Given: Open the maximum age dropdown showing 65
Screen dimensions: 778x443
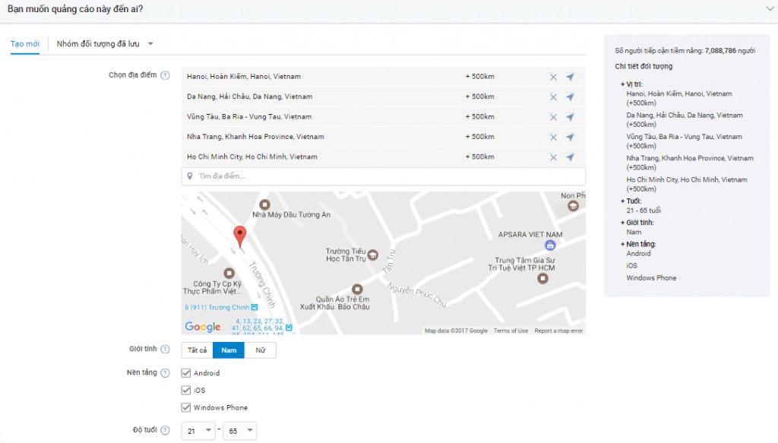Looking at the screenshot, I should [239, 431].
